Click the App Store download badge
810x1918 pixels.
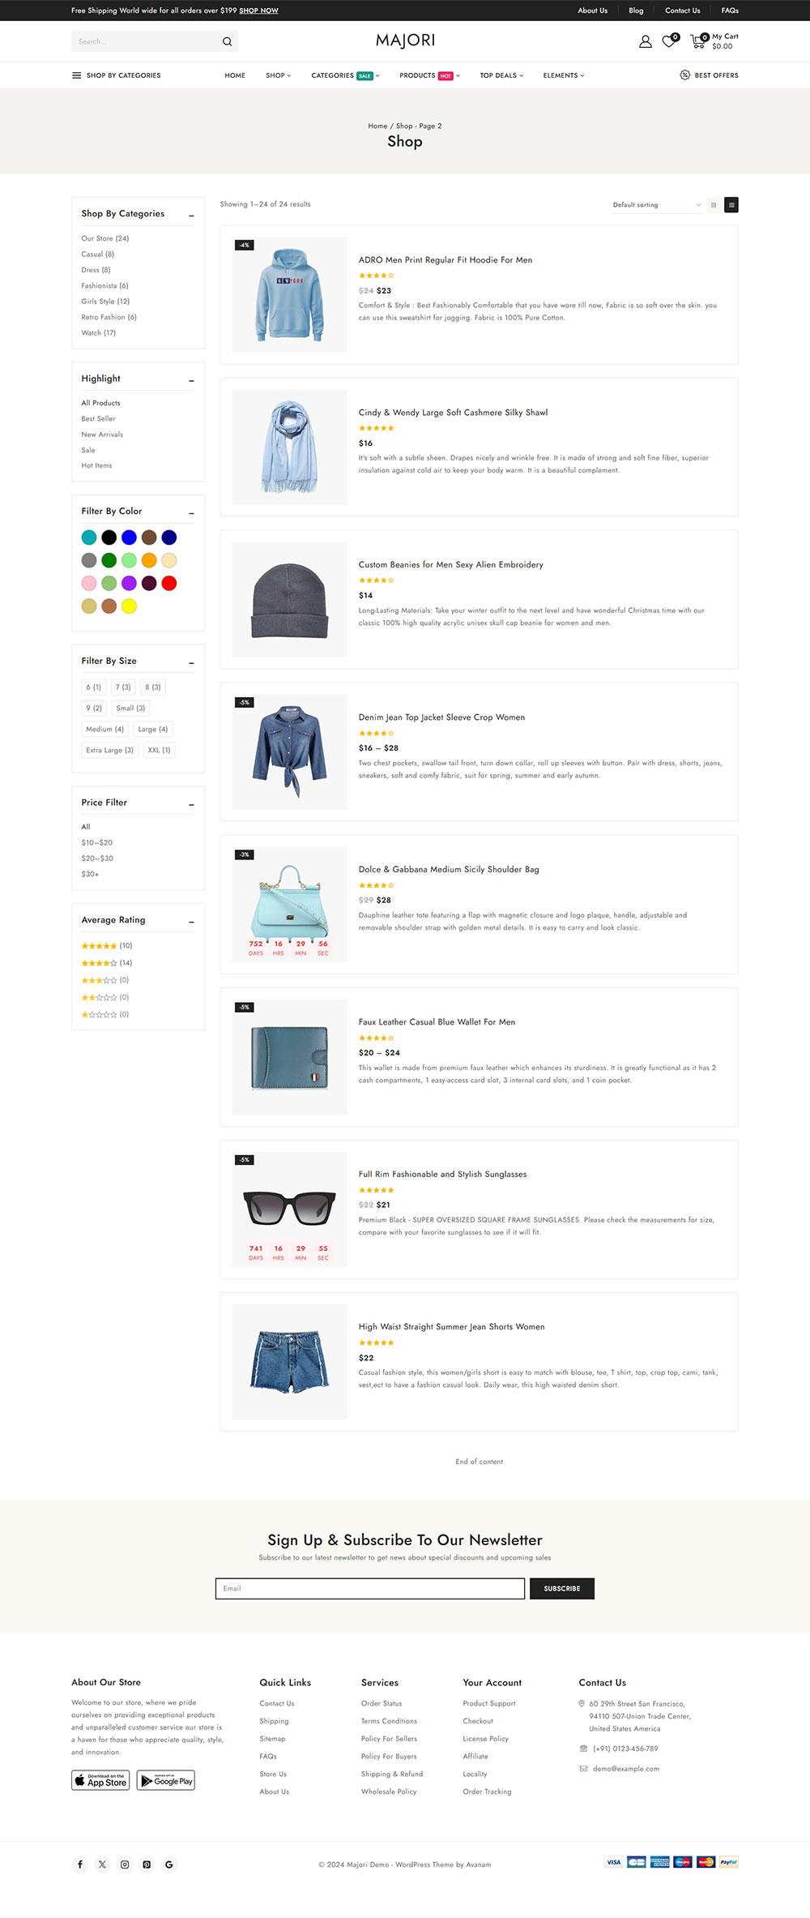100,1781
